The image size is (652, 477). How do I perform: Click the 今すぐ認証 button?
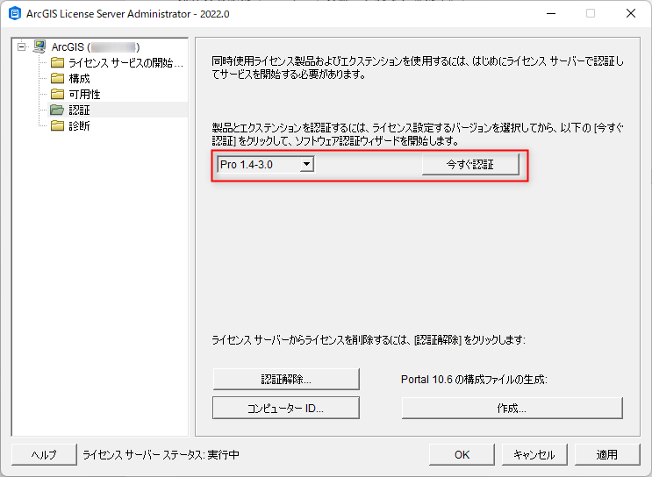click(470, 165)
